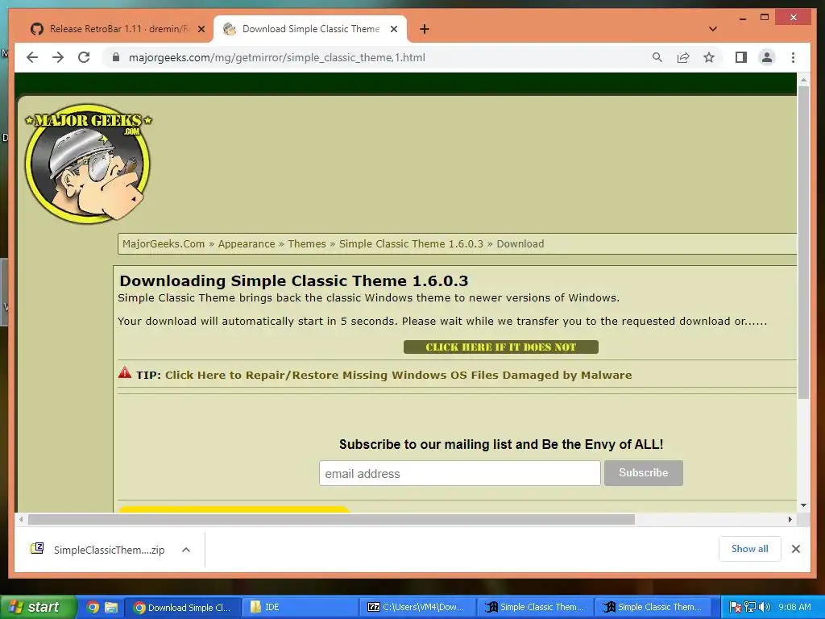The width and height of the screenshot is (825, 619).
Task: Click the 'Click Here If It Does Not' button
Action: click(501, 347)
